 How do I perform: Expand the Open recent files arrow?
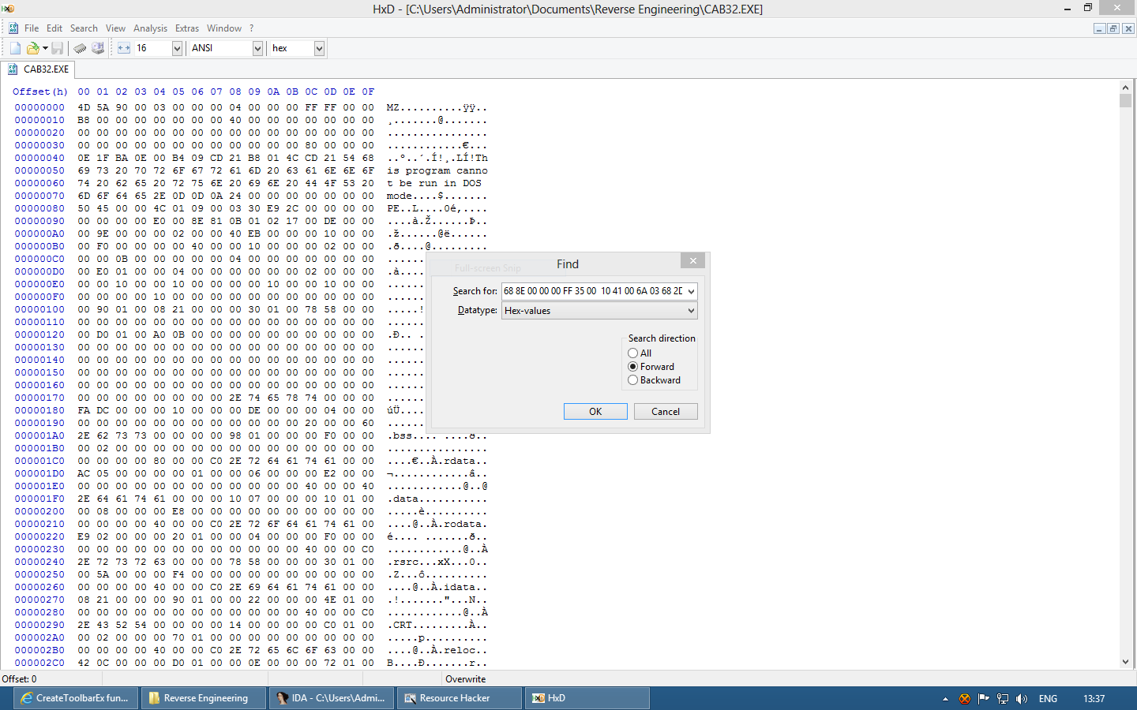[45, 48]
